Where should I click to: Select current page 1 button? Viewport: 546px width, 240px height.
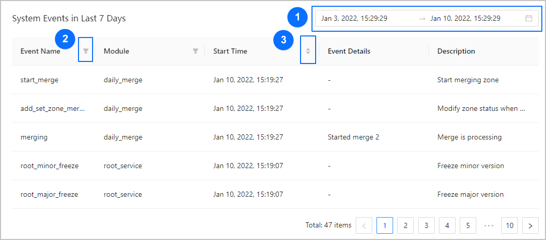click(x=384, y=225)
